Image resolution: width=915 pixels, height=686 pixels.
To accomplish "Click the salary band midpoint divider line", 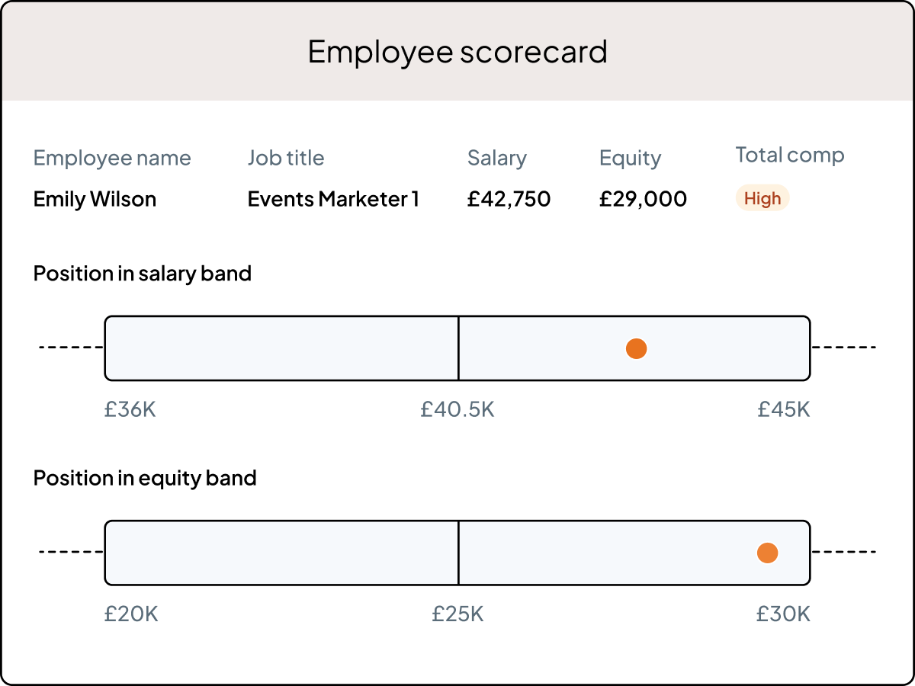I will pyautogui.click(x=458, y=348).
